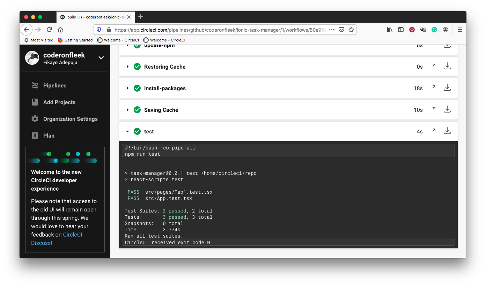Expand the install-packages step
The width and height of the screenshot is (486, 286).
(x=127, y=88)
